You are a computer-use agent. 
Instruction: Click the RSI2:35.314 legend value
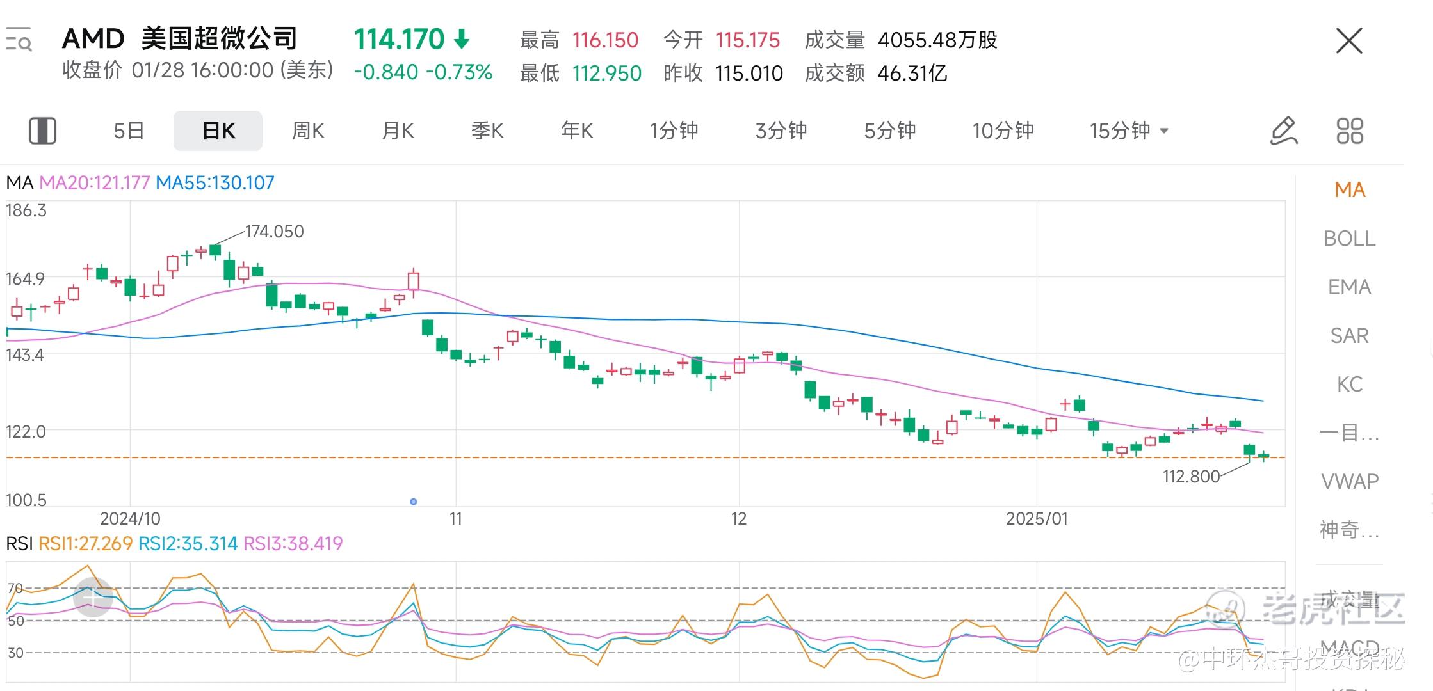188,544
